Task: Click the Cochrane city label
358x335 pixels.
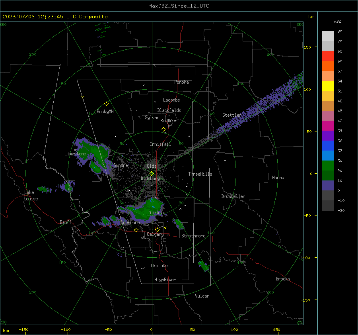Action: tap(130, 223)
